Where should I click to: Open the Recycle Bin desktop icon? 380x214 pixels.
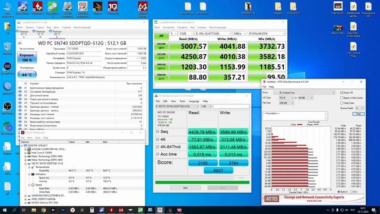coord(8,48)
